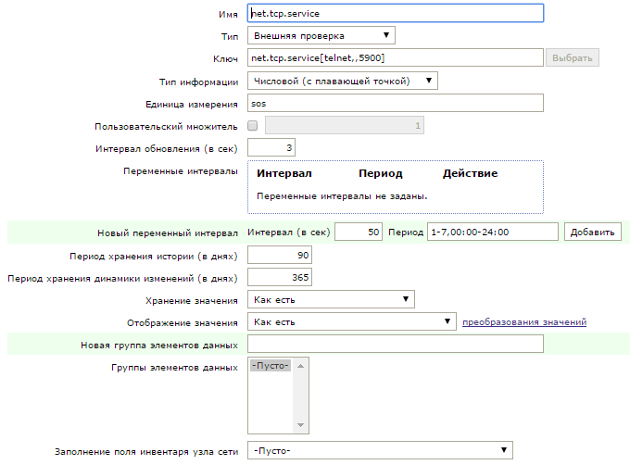This screenshot has width=630, height=465.
Task: Click the trends storage period field
Action: pos(280,277)
